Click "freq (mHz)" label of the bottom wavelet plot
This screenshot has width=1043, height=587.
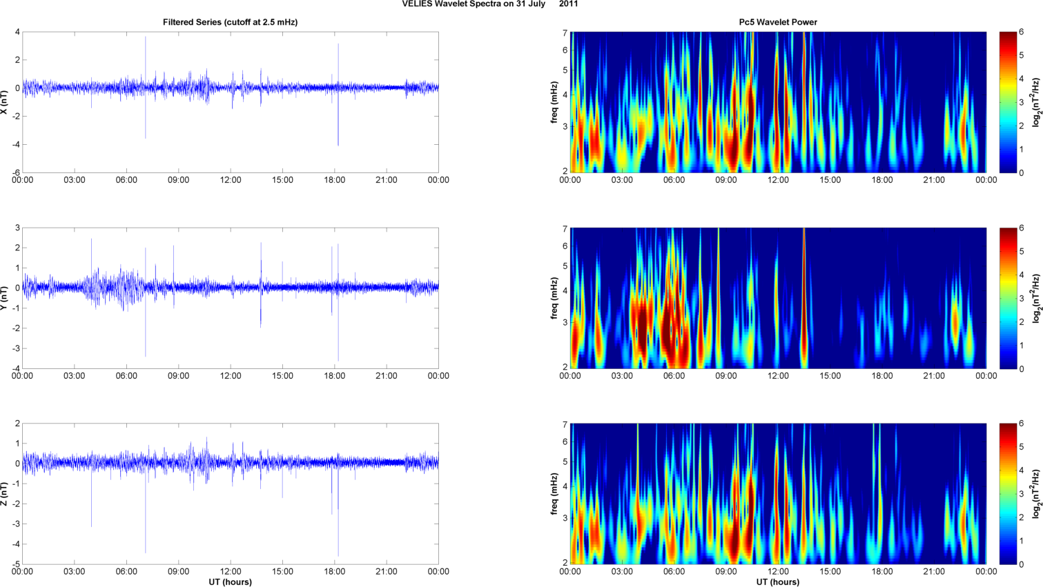[554, 494]
